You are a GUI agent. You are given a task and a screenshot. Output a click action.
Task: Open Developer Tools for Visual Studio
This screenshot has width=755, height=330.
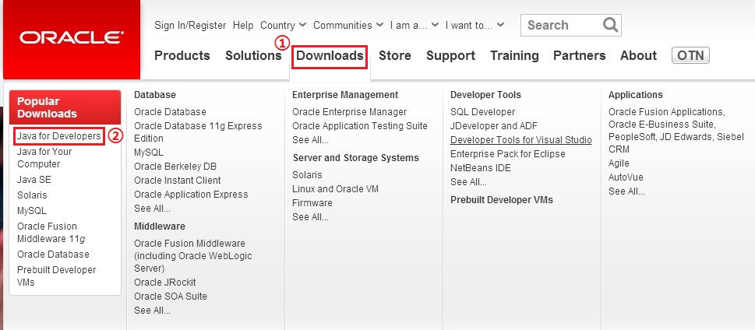pos(520,140)
